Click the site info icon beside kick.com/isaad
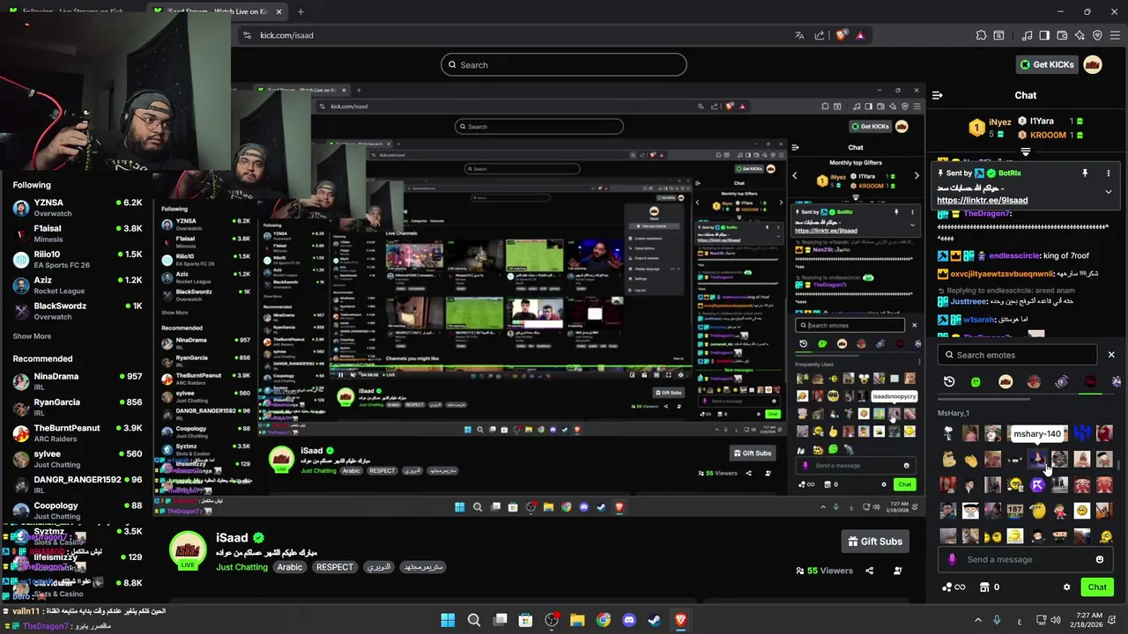1128x634 pixels. coord(247,35)
